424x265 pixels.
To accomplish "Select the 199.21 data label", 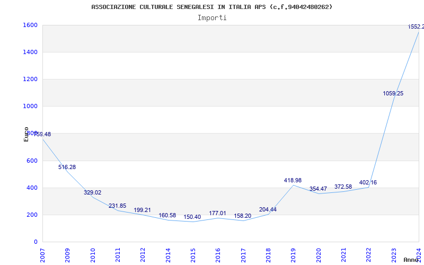I will (142, 210).
